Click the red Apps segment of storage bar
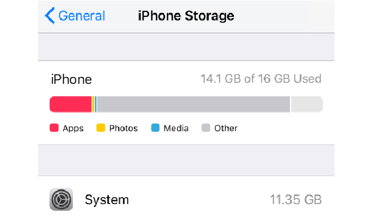This screenshot has width=373, height=223. pos(70,104)
